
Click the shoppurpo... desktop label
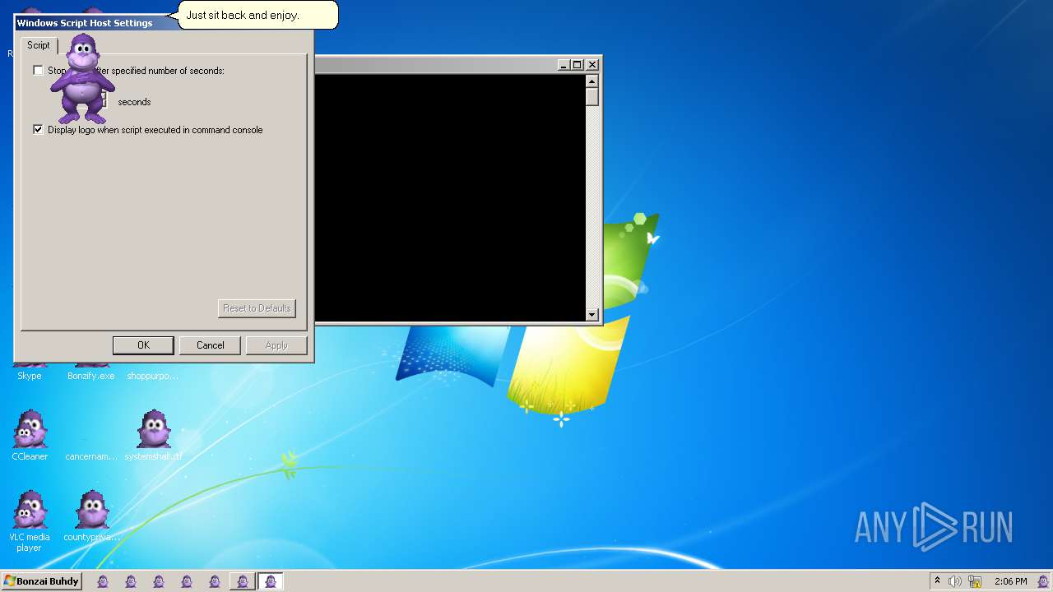point(152,376)
